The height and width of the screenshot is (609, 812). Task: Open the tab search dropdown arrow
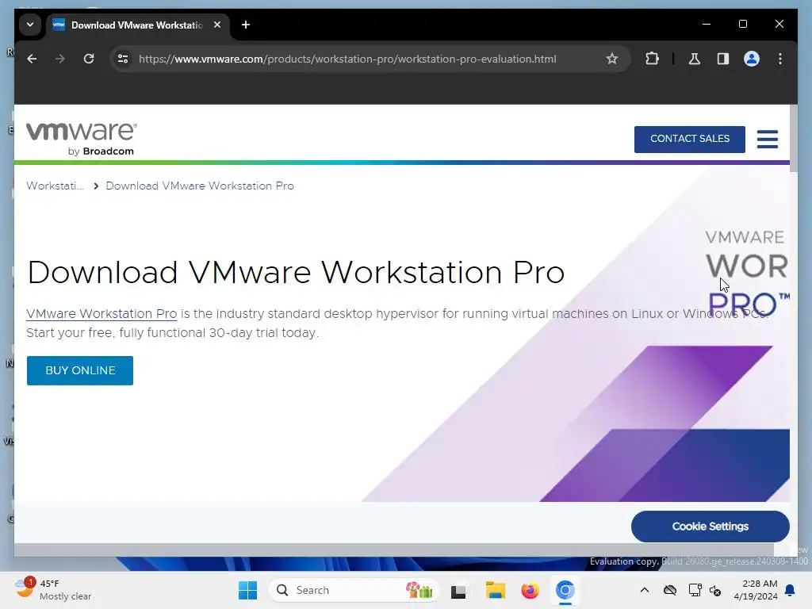pos(30,25)
